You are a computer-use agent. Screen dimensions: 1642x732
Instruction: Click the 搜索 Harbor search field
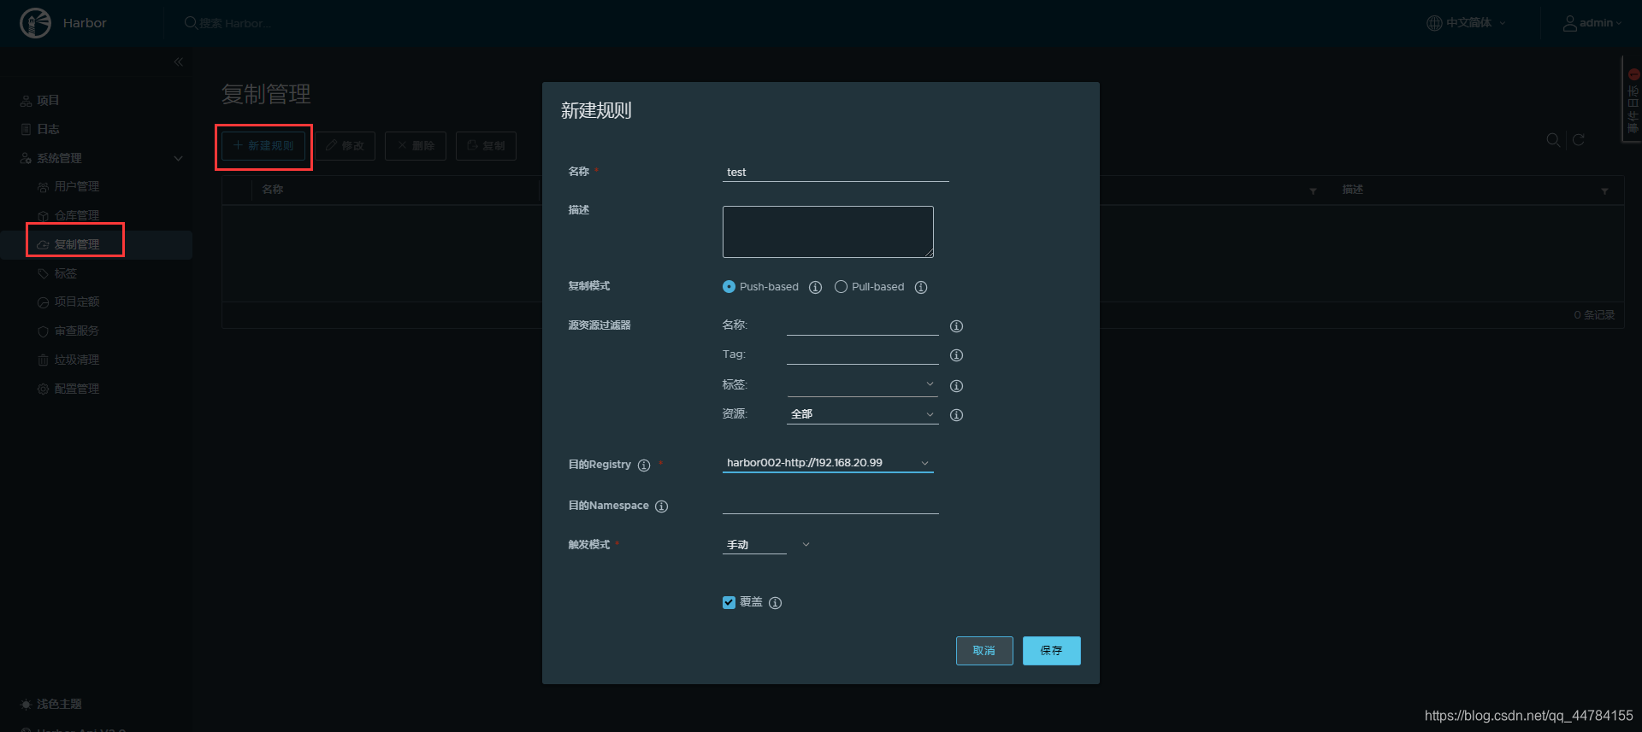point(235,23)
